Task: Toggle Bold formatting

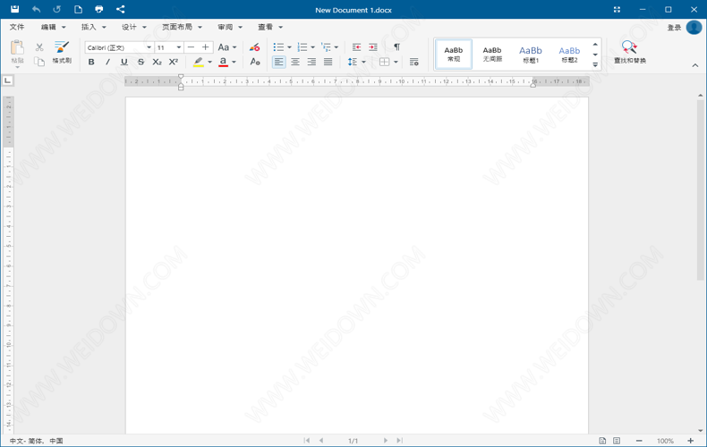Action: click(x=91, y=62)
